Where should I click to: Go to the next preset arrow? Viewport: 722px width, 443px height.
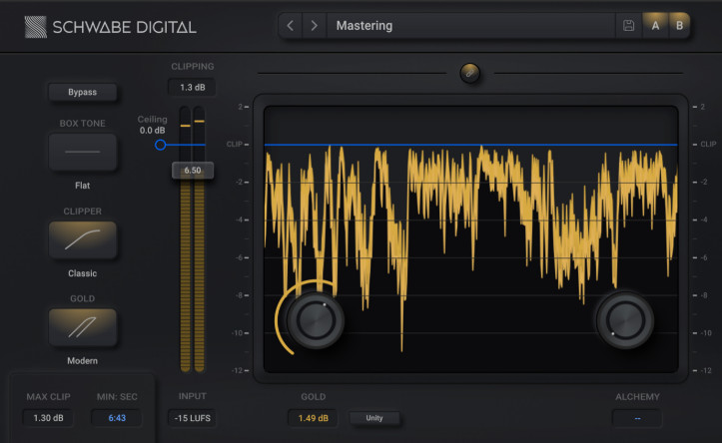pos(315,26)
